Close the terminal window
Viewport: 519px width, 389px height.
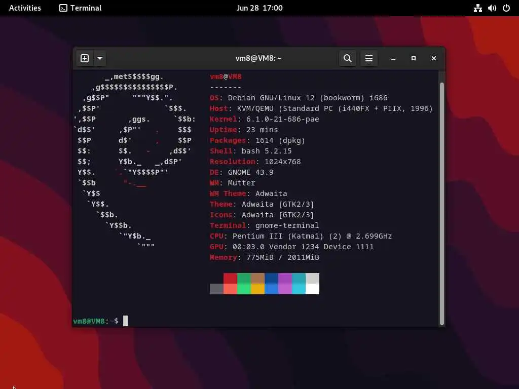pyautogui.click(x=434, y=58)
